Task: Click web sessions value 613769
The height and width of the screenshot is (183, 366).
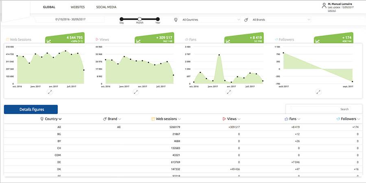Action: pos(175,162)
